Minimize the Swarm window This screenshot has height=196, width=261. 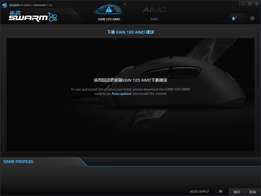click(x=243, y=4)
